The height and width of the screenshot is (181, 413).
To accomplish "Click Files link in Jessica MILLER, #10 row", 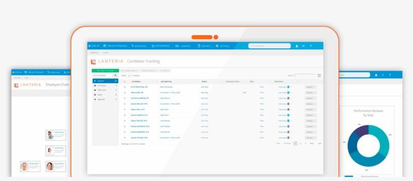I will [261, 104].
